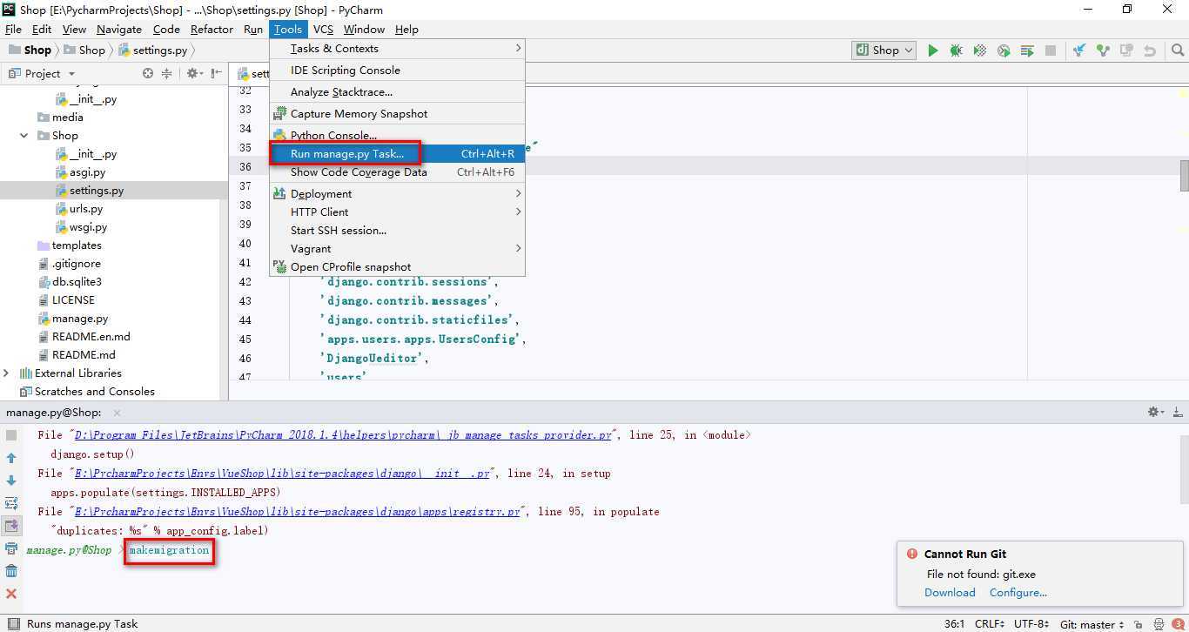Click the makemigration console input

pyautogui.click(x=169, y=550)
